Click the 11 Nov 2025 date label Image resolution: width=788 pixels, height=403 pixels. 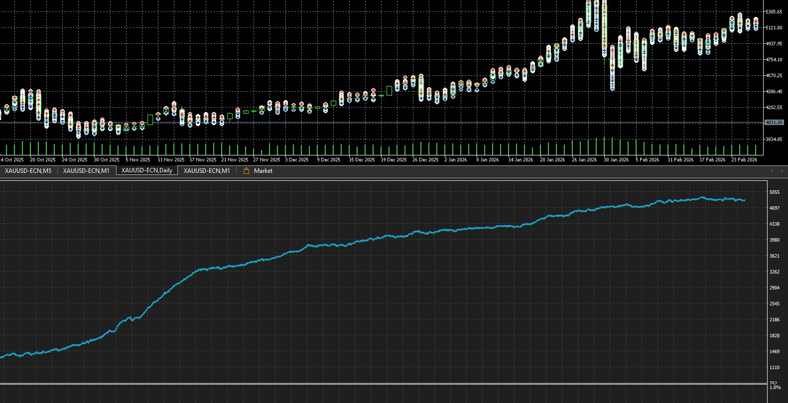(x=171, y=160)
